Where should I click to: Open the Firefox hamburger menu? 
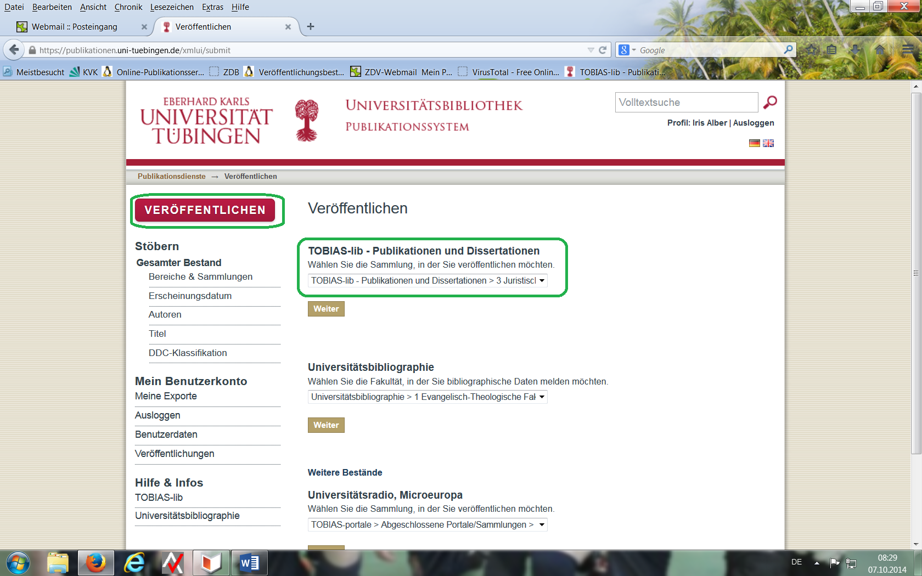pos(908,50)
